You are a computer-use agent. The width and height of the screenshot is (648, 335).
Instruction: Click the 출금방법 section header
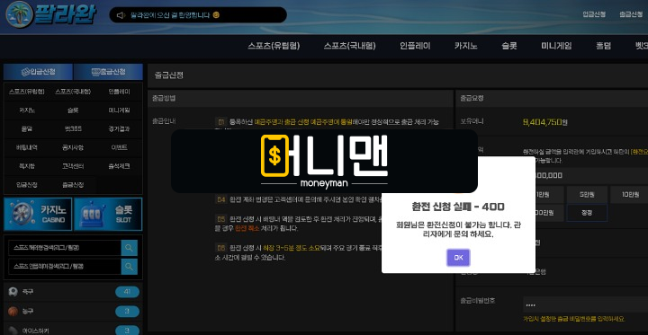(x=164, y=98)
